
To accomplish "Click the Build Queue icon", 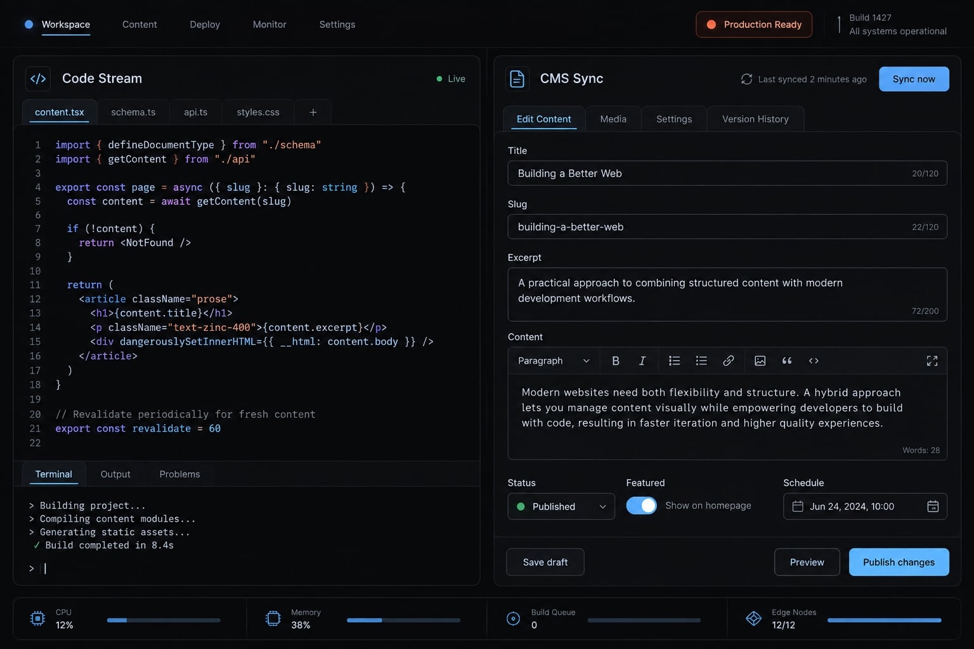I will pyautogui.click(x=514, y=619).
